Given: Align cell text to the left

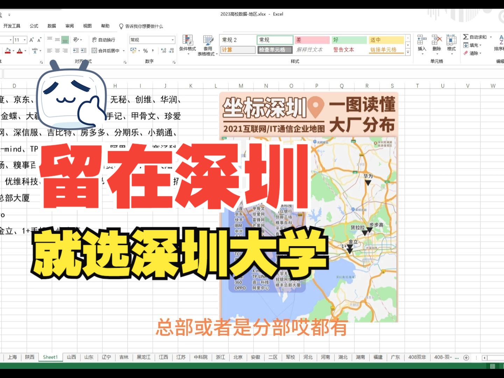Looking at the screenshot, I should (50, 51).
